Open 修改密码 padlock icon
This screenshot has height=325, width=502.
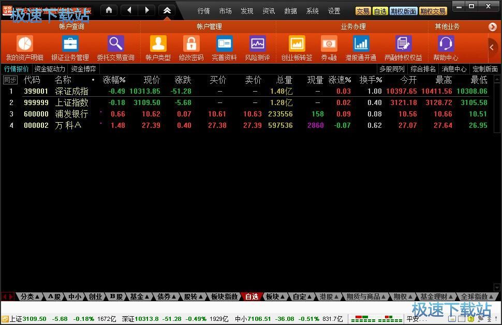pos(191,43)
